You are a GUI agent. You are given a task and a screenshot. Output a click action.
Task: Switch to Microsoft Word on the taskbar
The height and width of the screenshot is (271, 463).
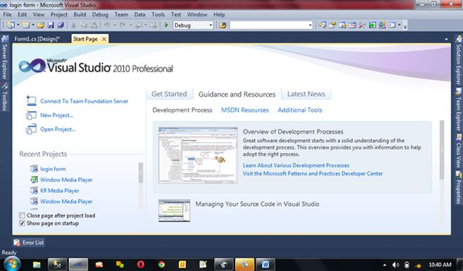(265, 265)
